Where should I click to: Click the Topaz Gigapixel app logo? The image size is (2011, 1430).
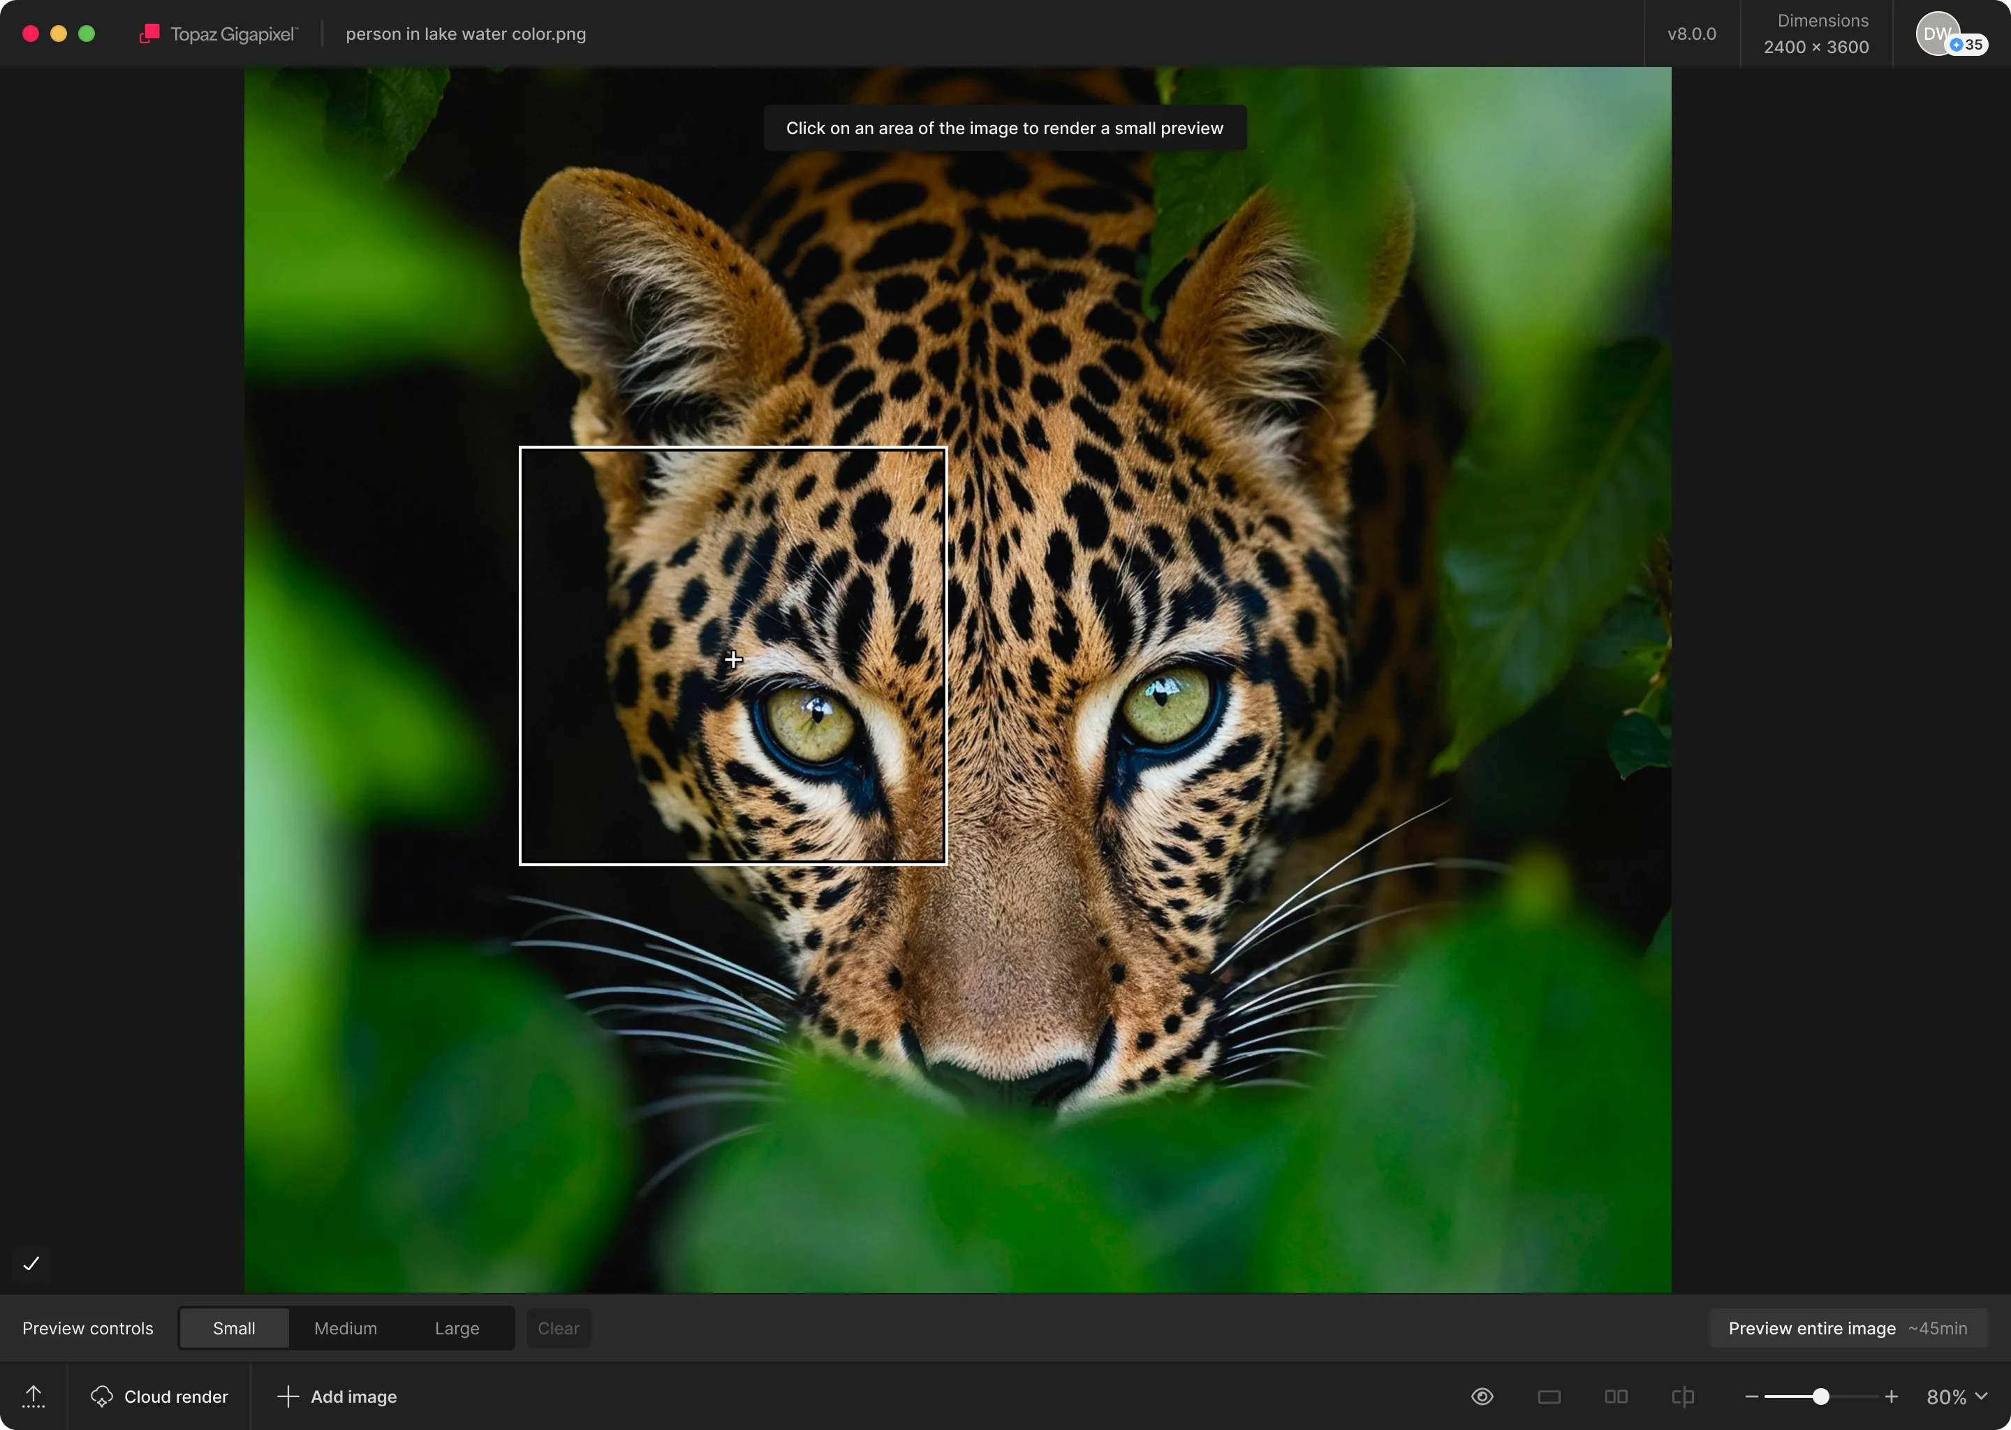click(149, 34)
